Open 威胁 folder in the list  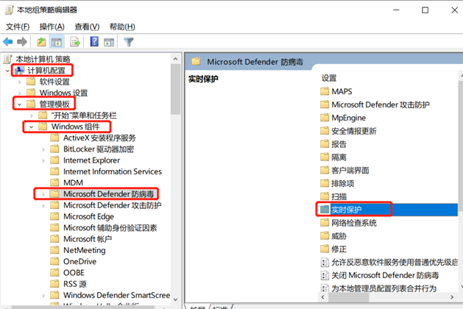(x=339, y=236)
